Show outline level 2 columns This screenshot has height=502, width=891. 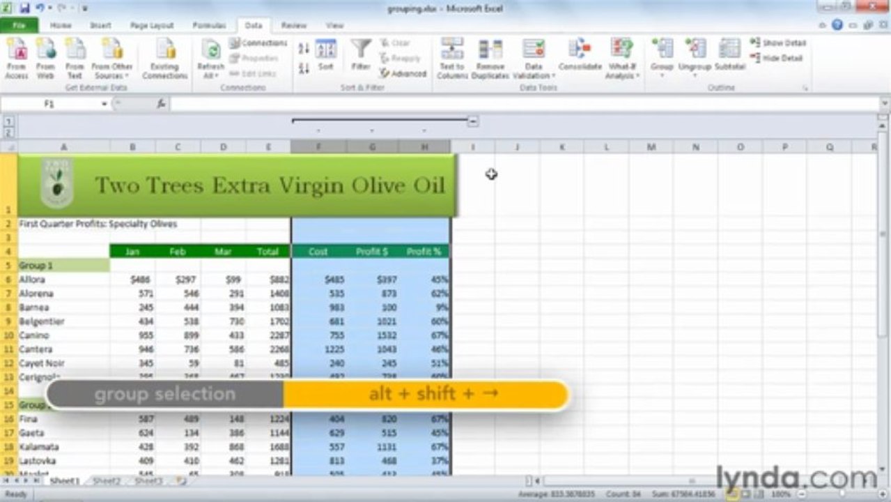coord(8,132)
